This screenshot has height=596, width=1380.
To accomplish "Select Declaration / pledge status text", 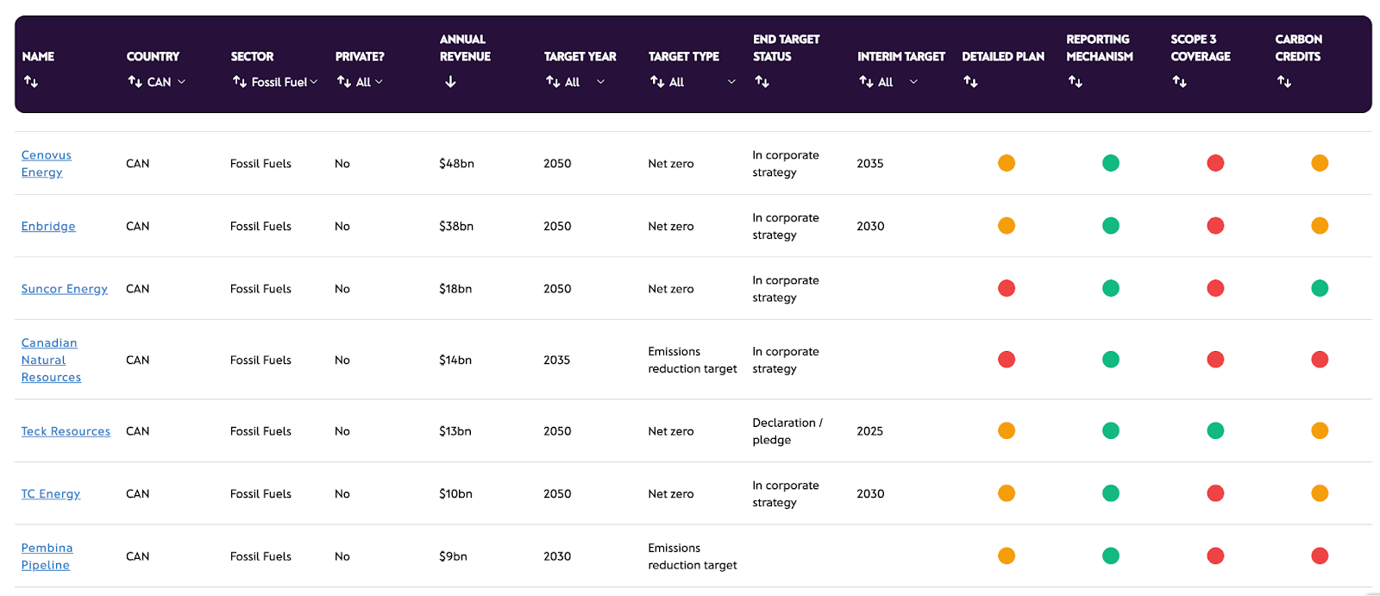I will point(787,431).
